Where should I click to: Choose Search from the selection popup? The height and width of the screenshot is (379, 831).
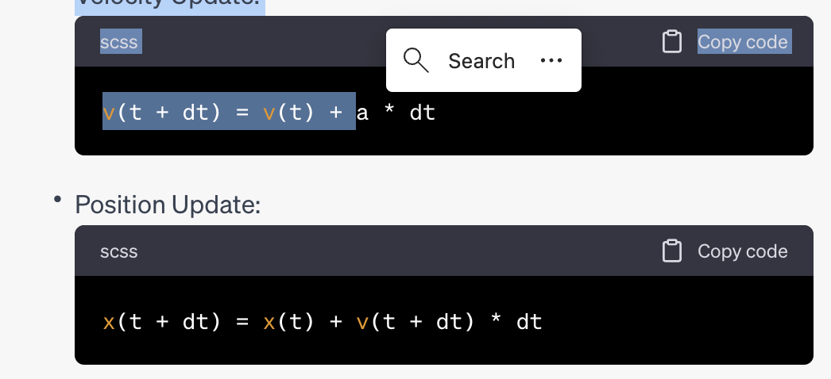click(x=481, y=61)
